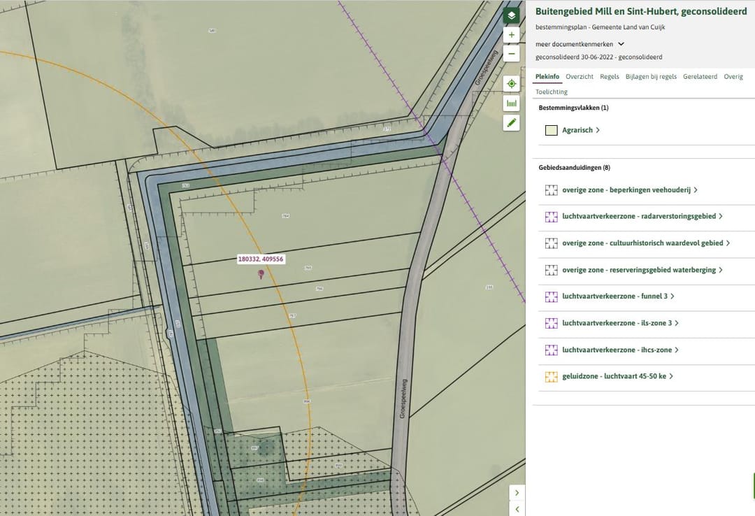This screenshot has height=516, width=755.
Task: Collapse side panel with right arrow
Action: (x=517, y=493)
